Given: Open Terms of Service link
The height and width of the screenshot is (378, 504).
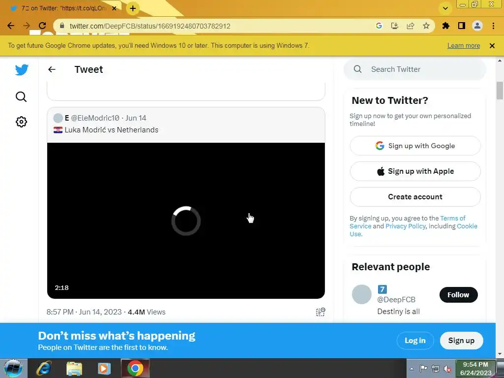Looking at the screenshot, I should 453,218.
